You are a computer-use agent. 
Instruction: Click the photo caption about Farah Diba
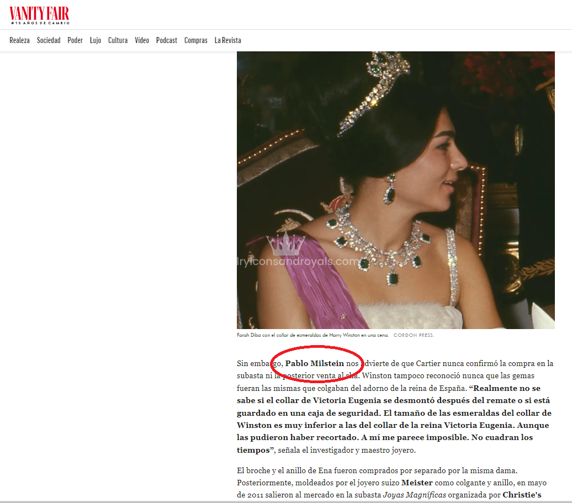[313, 335]
